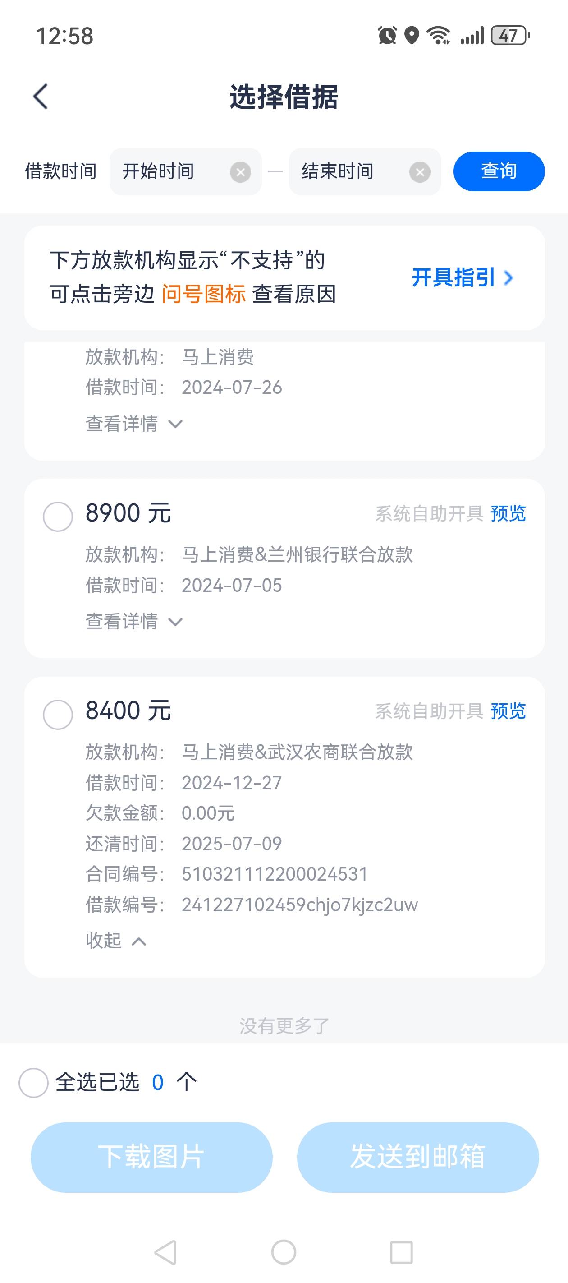Viewport: 568px width, 1283px height.
Task: Tap the alarm icon in status bar
Action: [387, 35]
